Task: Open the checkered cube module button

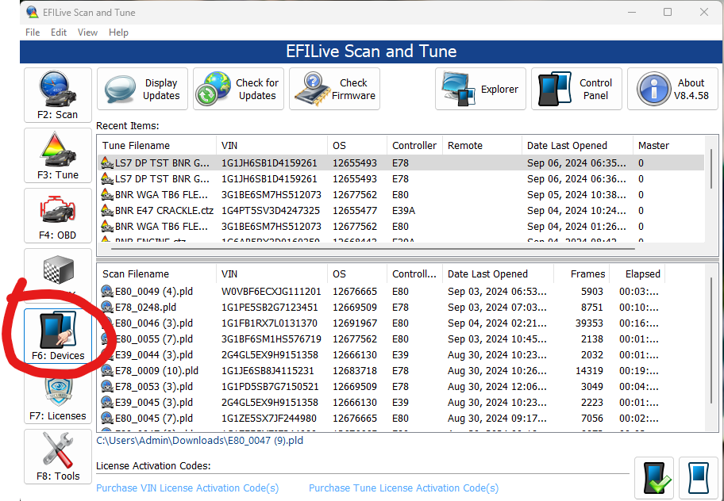Action: pyautogui.click(x=58, y=274)
